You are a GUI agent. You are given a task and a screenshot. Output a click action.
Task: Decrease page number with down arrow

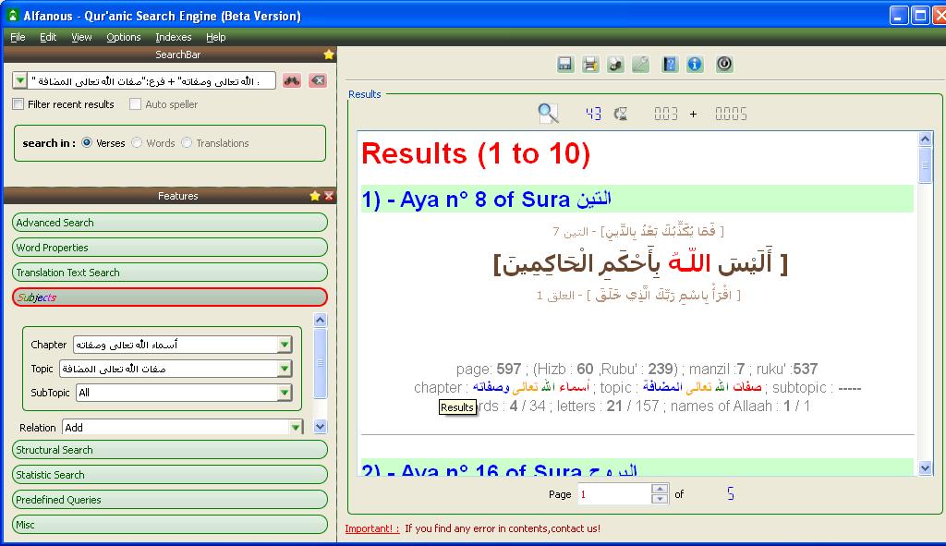pos(660,499)
